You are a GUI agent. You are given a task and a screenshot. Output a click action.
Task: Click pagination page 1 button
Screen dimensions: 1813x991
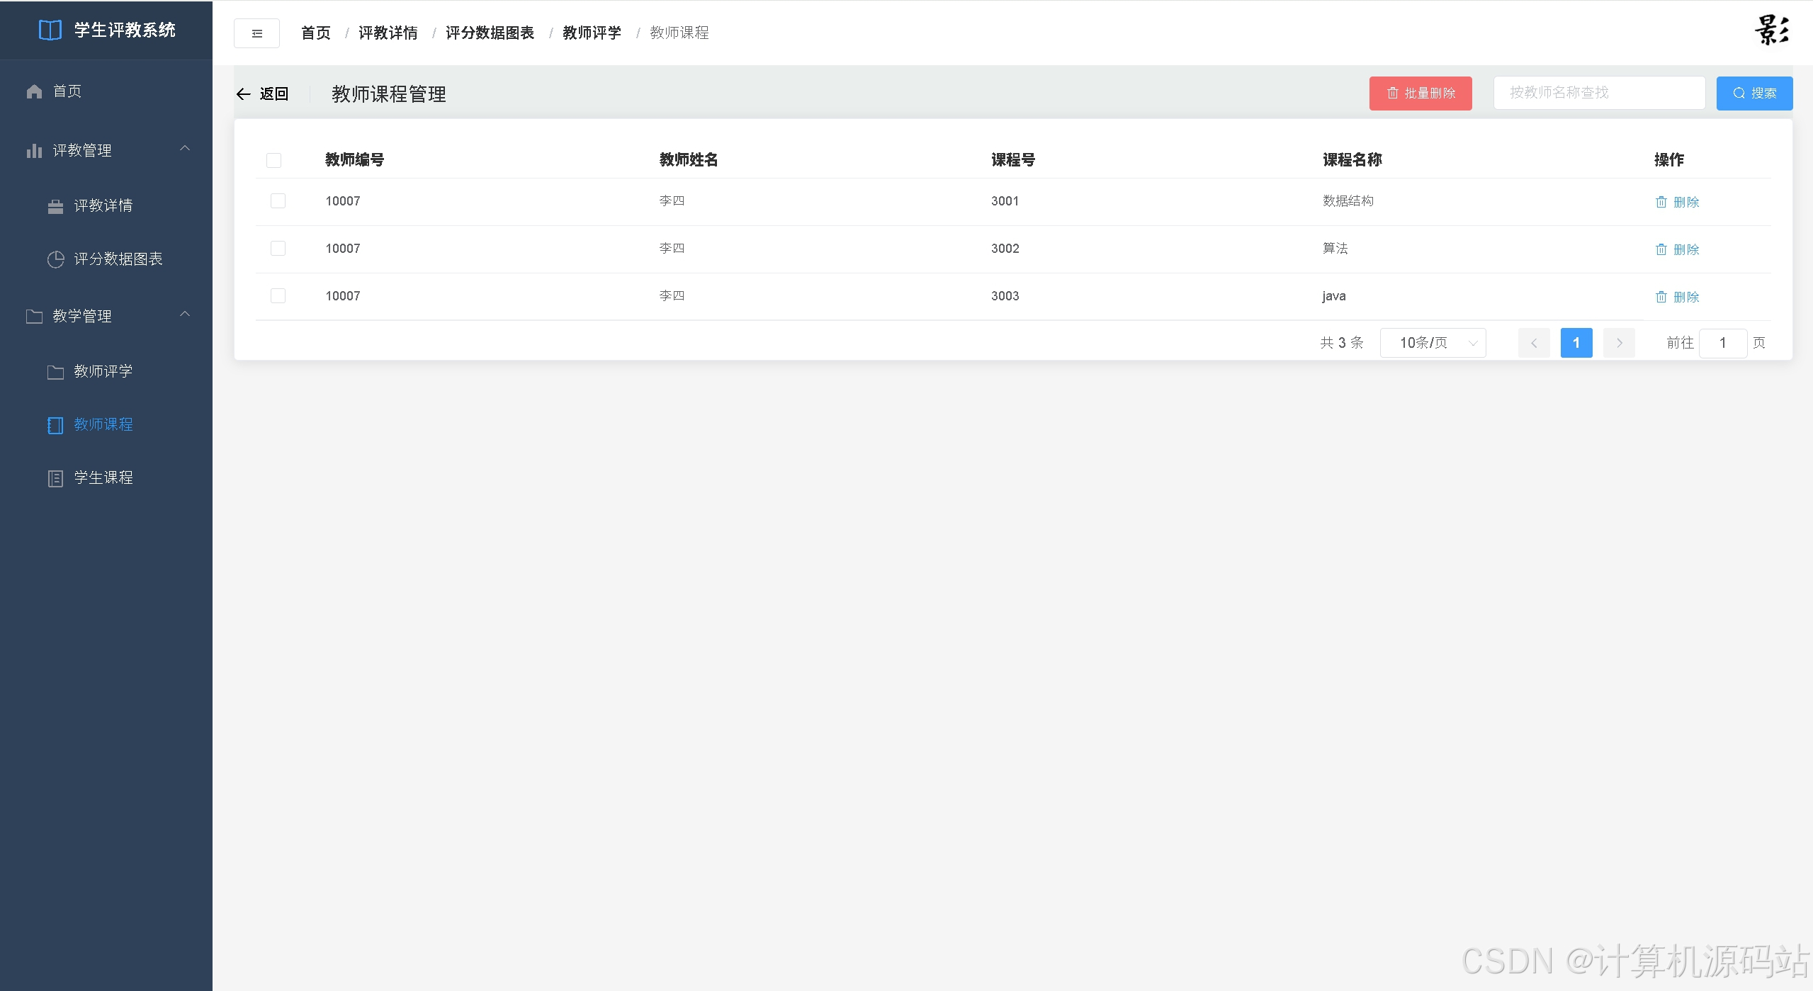pyautogui.click(x=1576, y=343)
